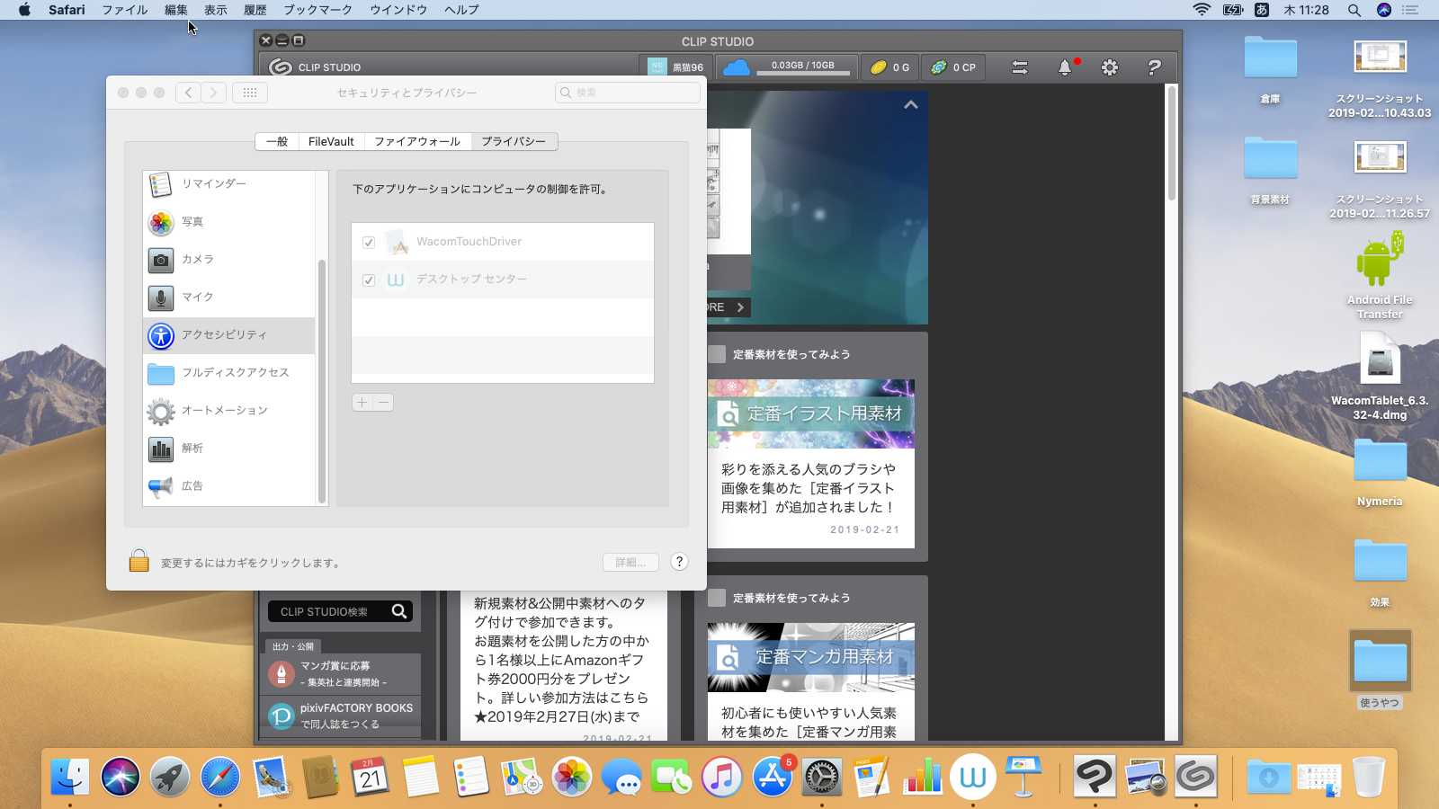This screenshot has height=809, width=1439.
Task: Click the lock icon to allow changes
Action: 139,561
